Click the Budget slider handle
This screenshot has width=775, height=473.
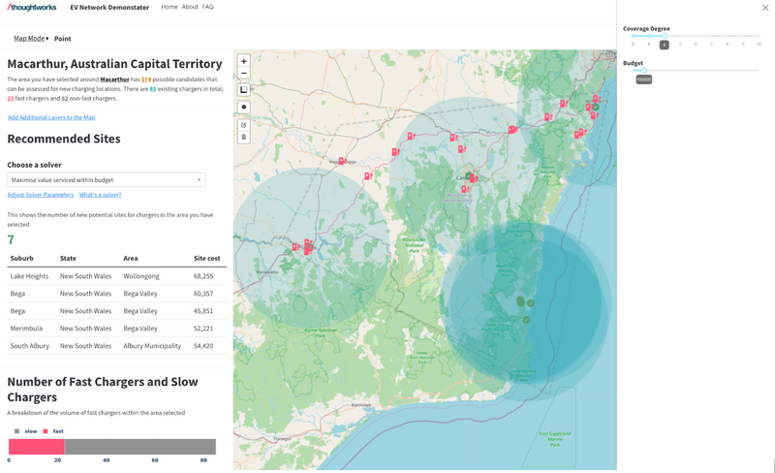(x=644, y=70)
